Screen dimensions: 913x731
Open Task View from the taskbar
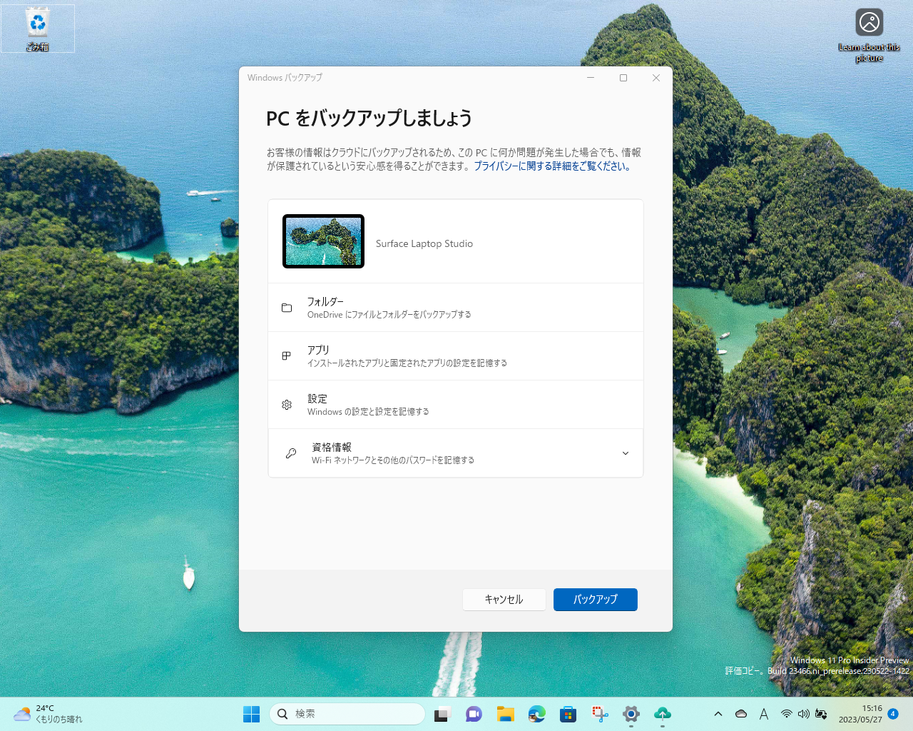tap(442, 714)
